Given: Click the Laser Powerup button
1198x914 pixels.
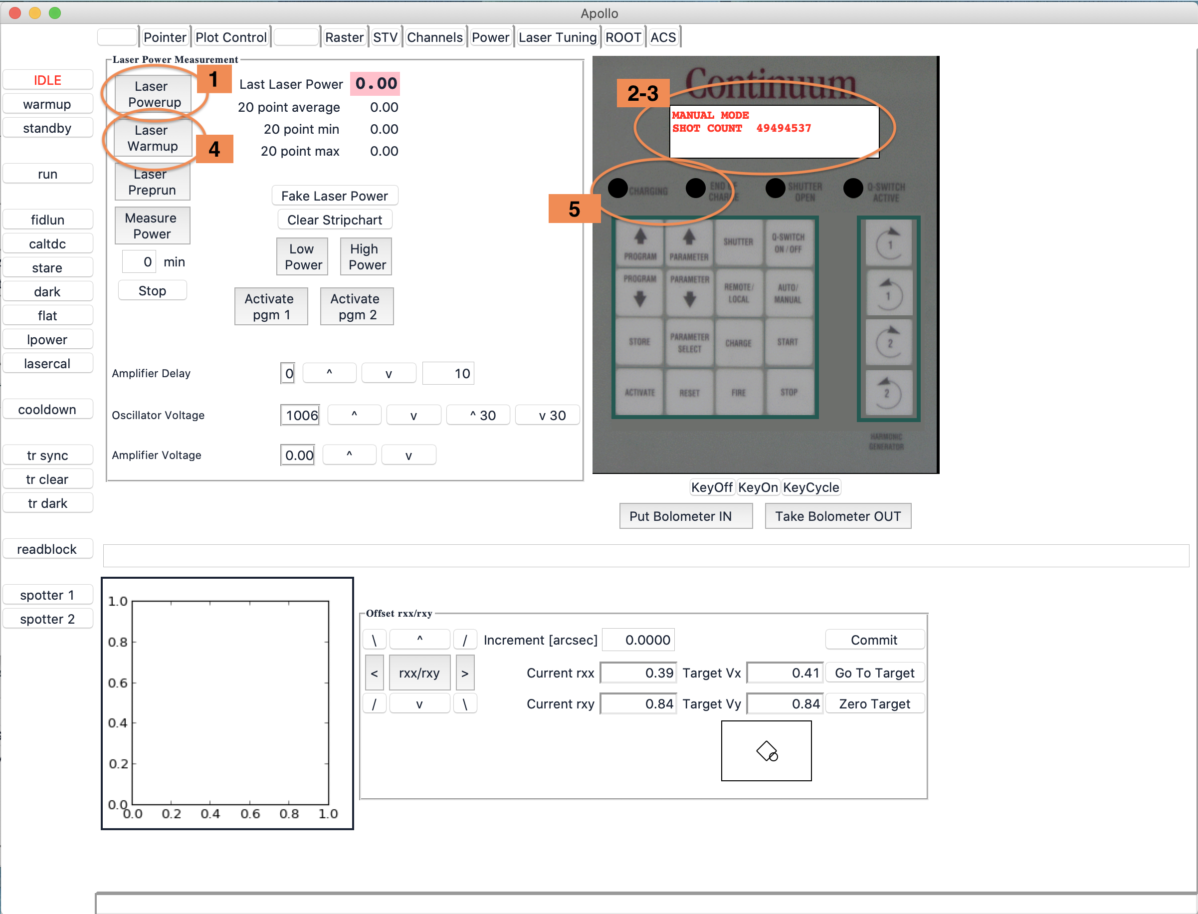Looking at the screenshot, I should pyautogui.click(x=153, y=94).
